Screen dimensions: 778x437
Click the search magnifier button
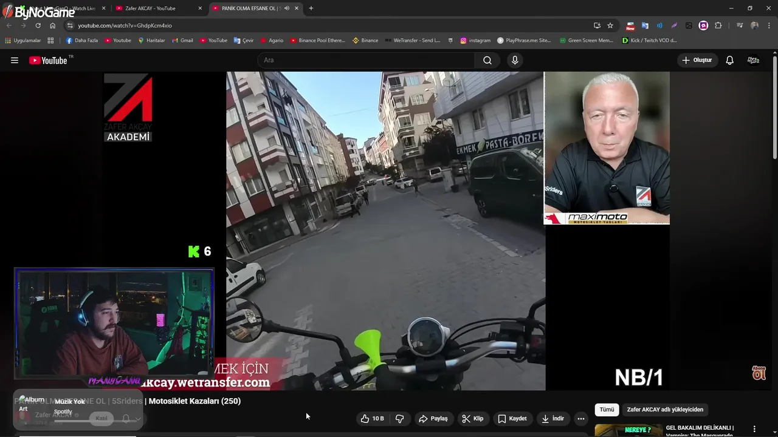487,60
